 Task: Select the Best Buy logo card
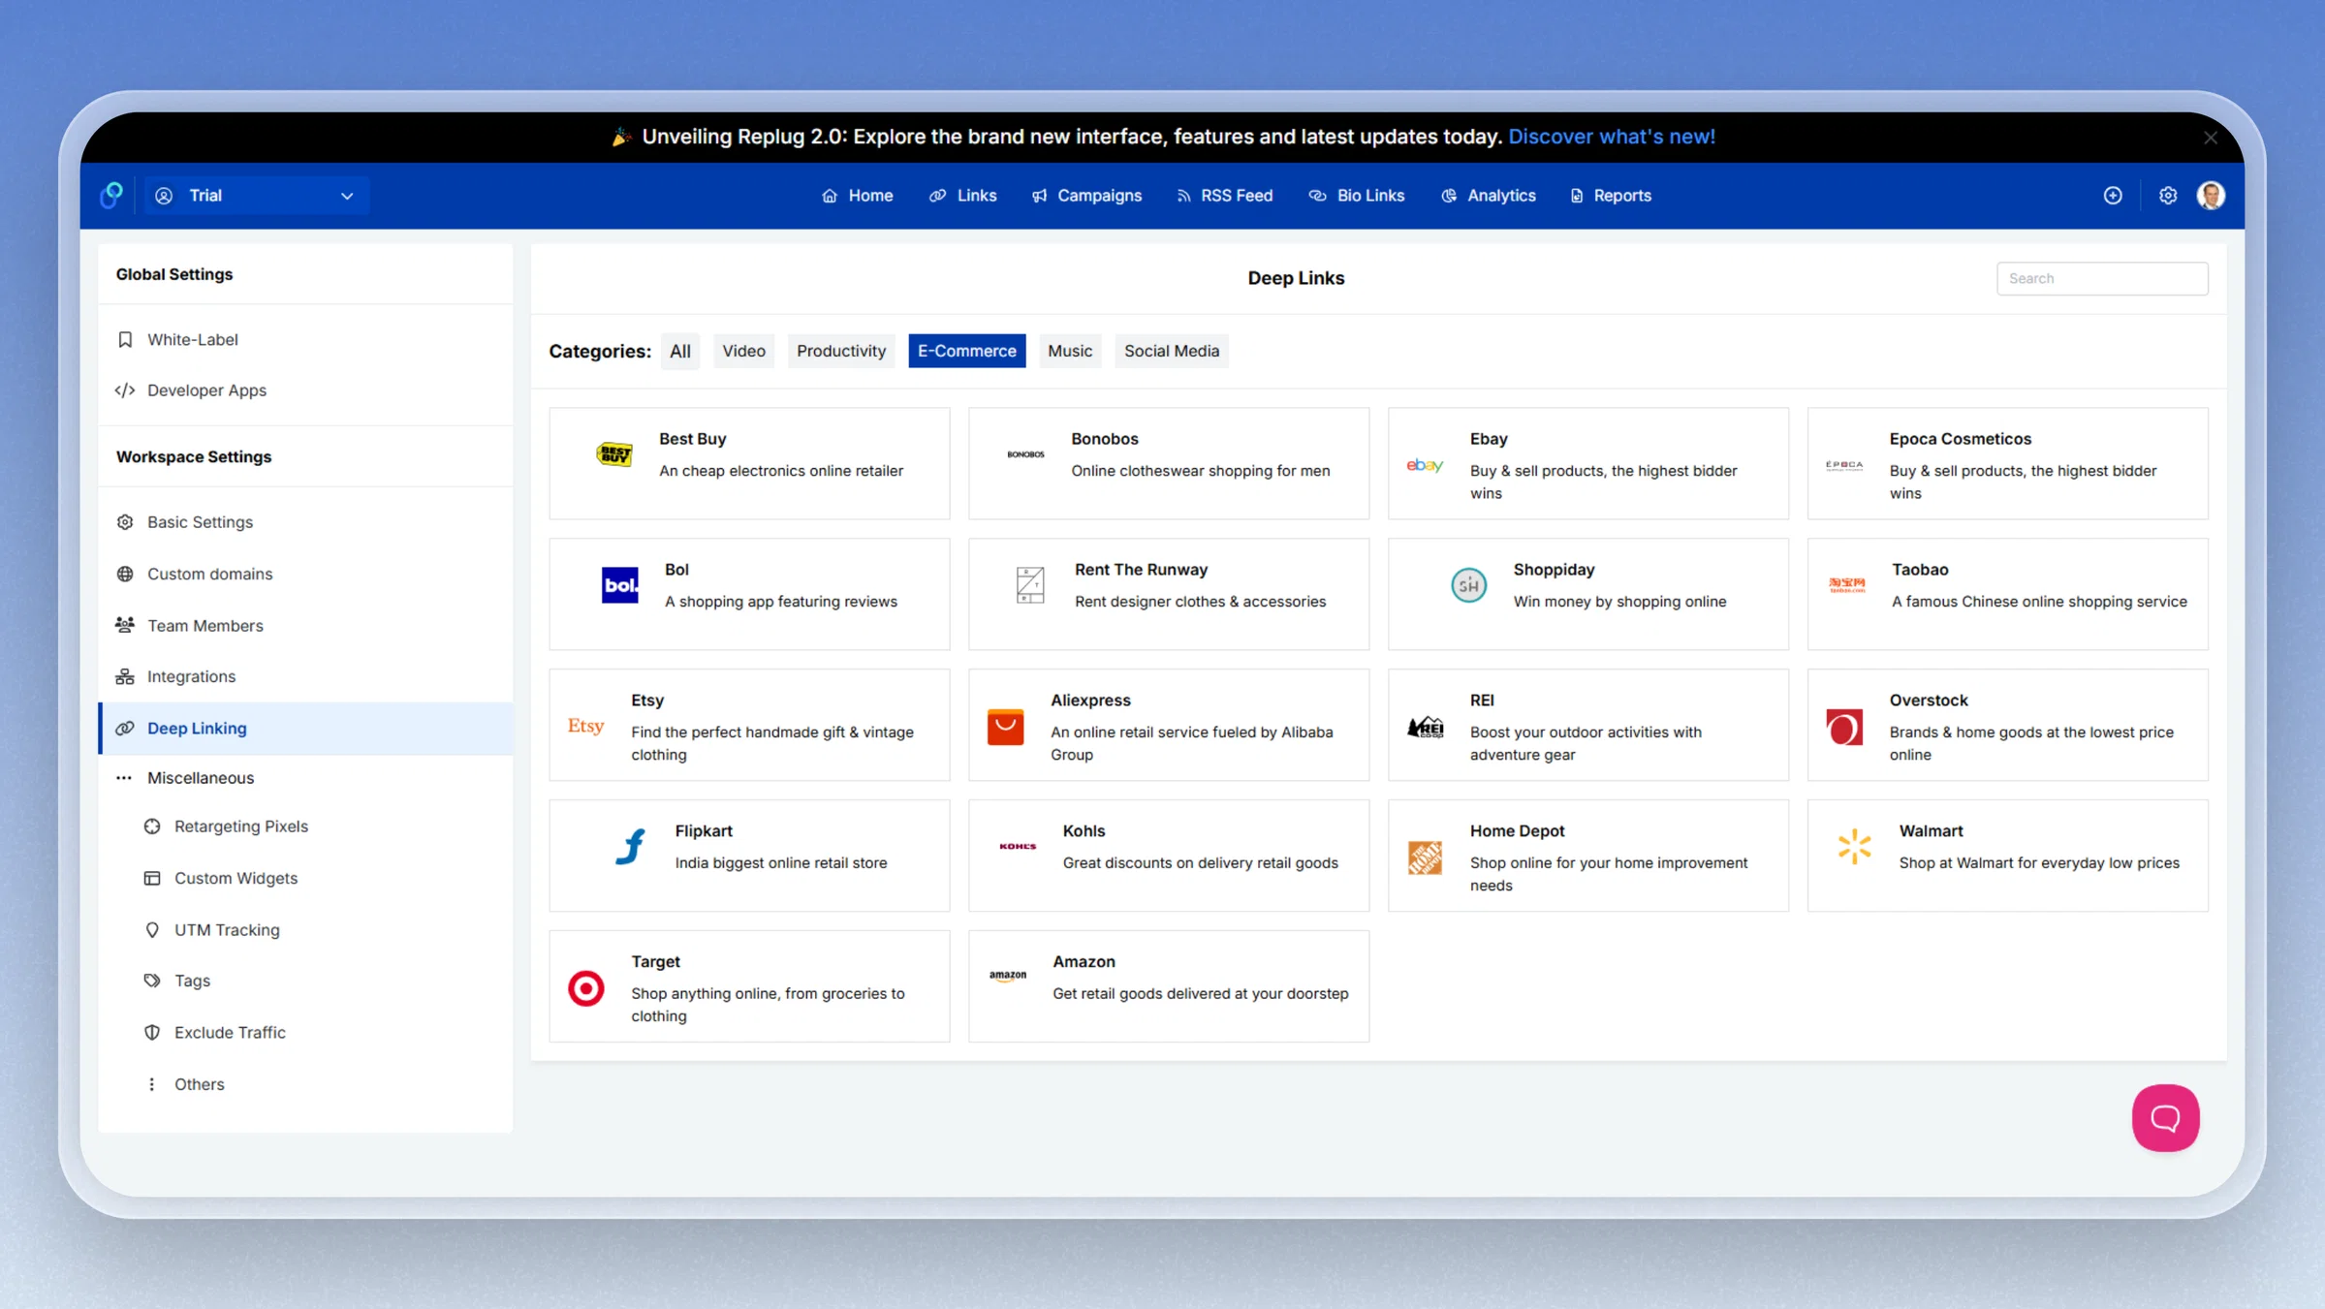pos(749,463)
